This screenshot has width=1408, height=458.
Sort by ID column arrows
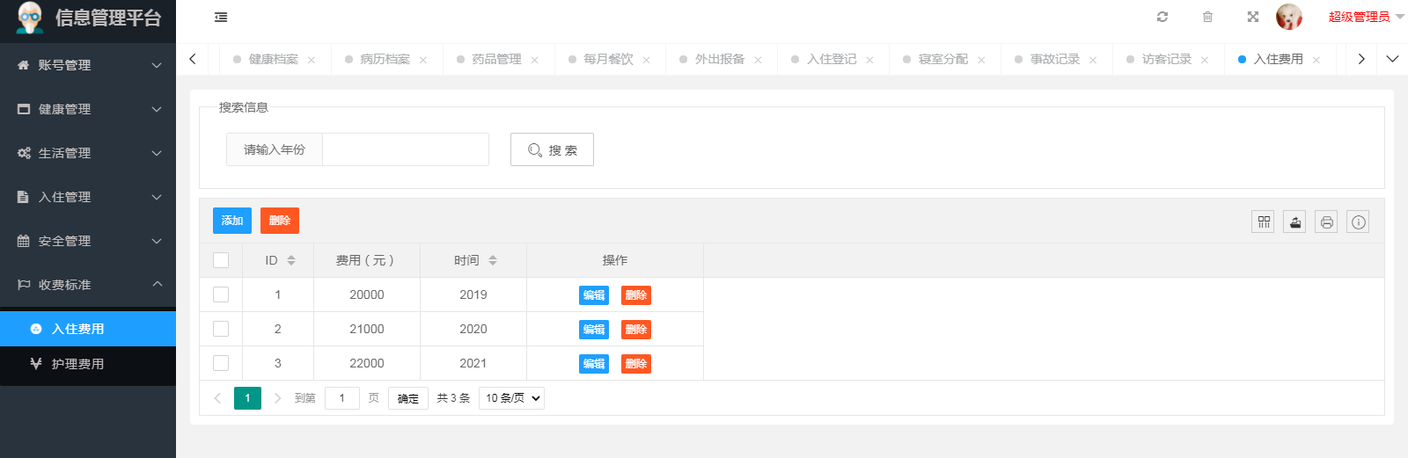pyautogui.click(x=291, y=260)
